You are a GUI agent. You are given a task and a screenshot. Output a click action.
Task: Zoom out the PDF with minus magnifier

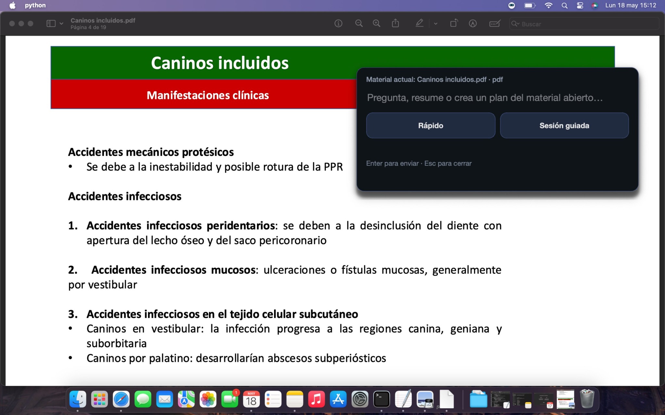(359, 23)
